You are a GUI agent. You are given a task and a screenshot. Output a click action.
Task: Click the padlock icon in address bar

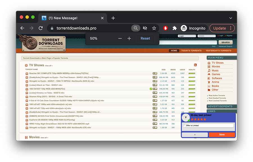pyautogui.click(x=52, y=28)
